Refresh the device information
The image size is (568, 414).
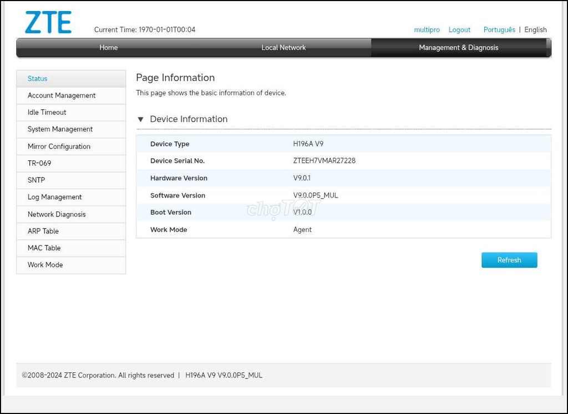[x=509, y=260]
